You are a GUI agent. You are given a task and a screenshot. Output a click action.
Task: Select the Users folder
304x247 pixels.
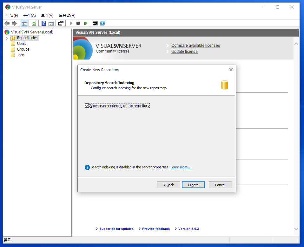22,44
